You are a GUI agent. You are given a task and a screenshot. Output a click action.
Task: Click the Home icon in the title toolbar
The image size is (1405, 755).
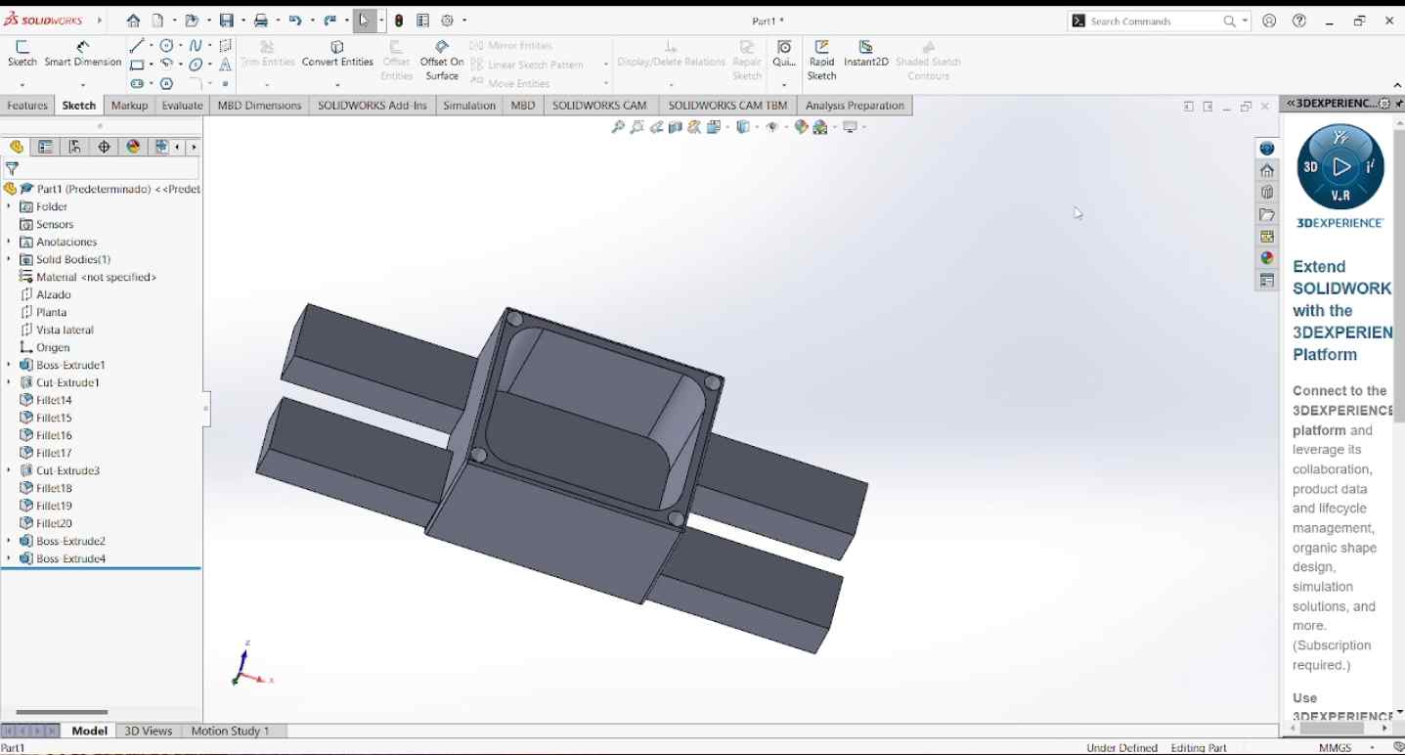tap(134, 21)
